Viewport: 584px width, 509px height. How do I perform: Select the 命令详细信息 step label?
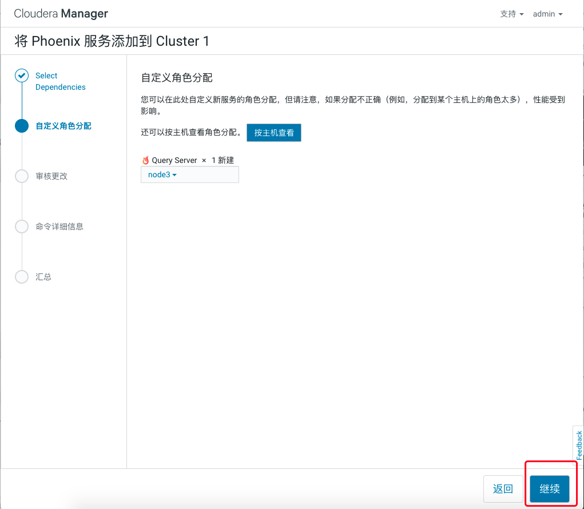(59, 226)
